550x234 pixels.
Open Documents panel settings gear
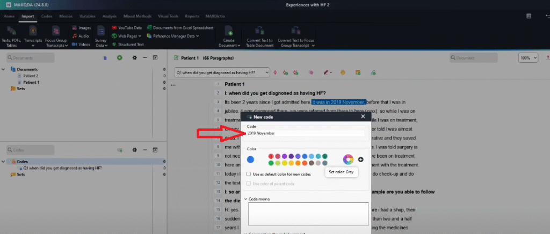(x=134, y=58)
